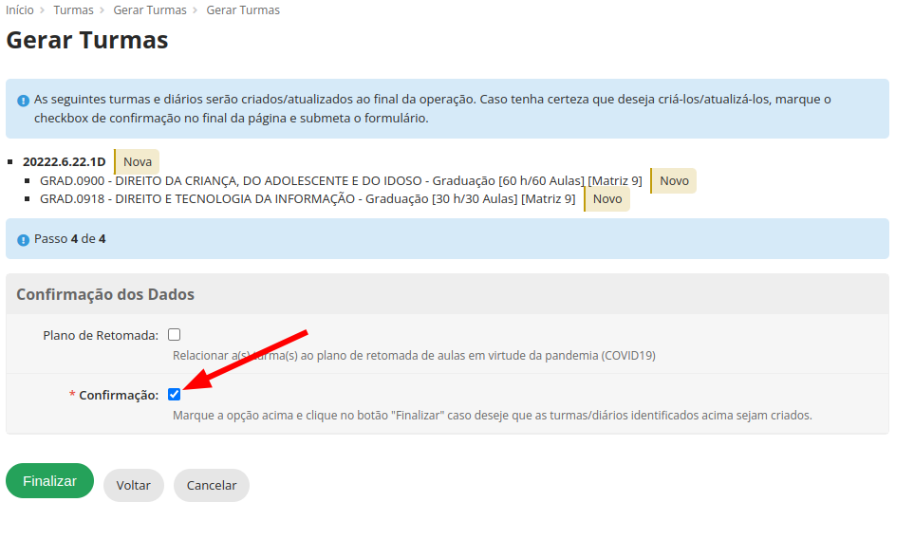Click the breadcrumb arrow after Início
The height and width of the screenshot is (558, 914).
pos(44,10)
